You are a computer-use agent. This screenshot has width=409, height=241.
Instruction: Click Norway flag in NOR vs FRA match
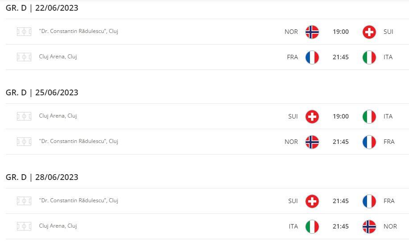(x=312, y=142)
